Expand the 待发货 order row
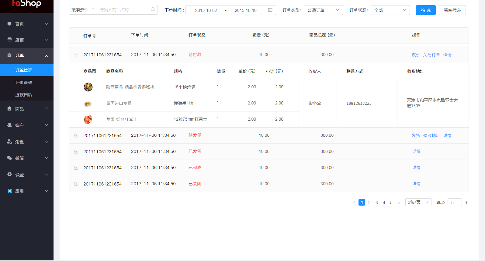This screenshot has width=485, height=261. pyautogui.click(x=76, y=136)
